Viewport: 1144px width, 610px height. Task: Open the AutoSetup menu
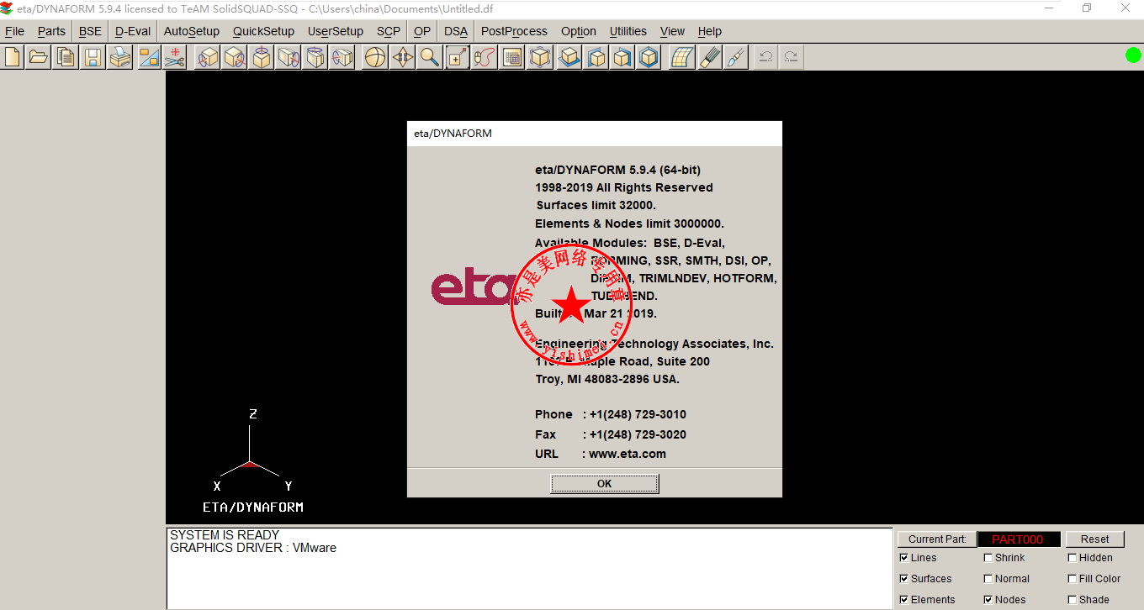tap(191, 31)
